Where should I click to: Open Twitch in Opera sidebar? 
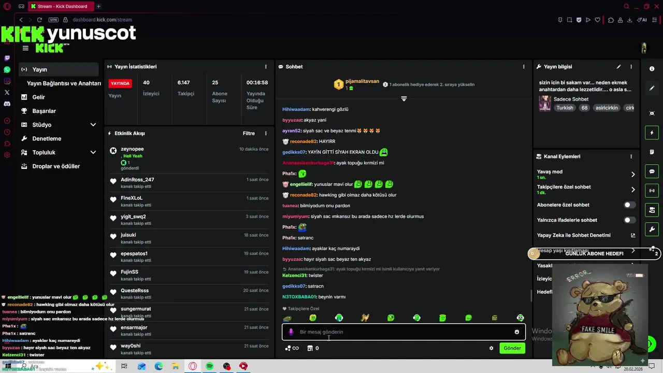point(7,58)
